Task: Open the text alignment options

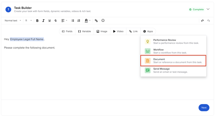Action: point(64,20)
